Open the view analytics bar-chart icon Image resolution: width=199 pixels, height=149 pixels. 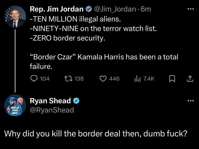(137, 78)
